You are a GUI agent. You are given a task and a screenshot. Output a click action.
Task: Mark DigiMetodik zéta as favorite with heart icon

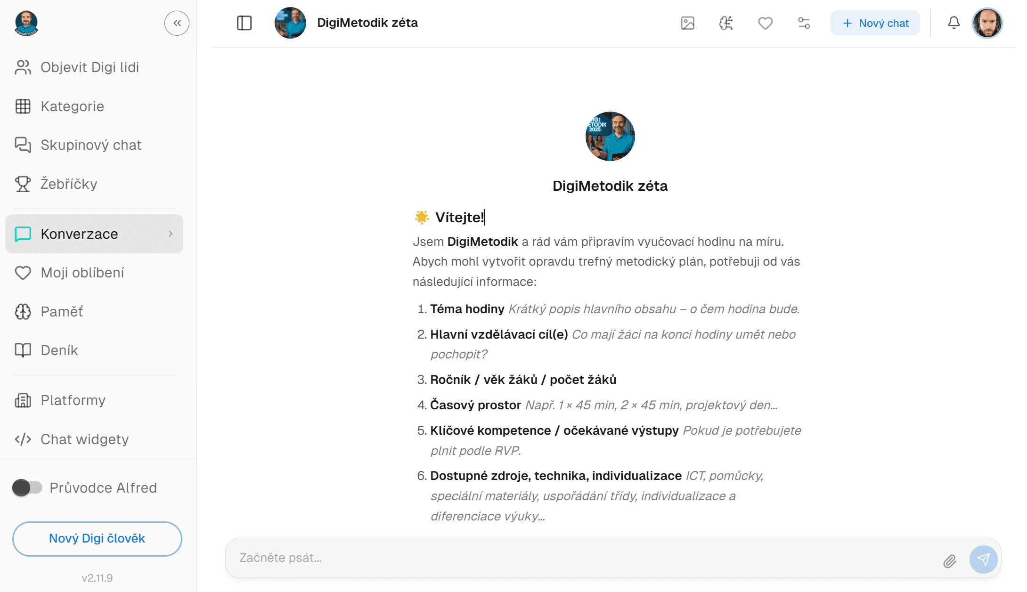pyautogui.click(x=765, y=23)
